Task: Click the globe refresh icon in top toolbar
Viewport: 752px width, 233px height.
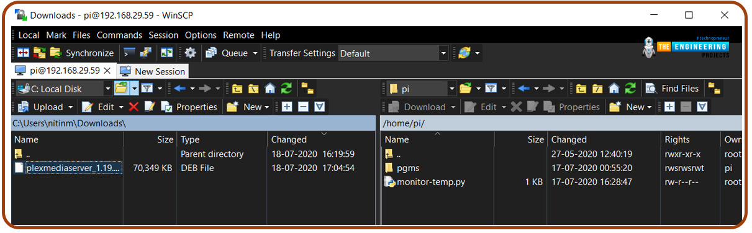Action: coord(464,53)
